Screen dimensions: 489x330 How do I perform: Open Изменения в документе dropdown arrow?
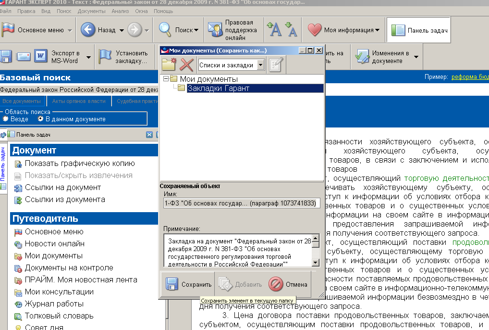click(416, 57)
